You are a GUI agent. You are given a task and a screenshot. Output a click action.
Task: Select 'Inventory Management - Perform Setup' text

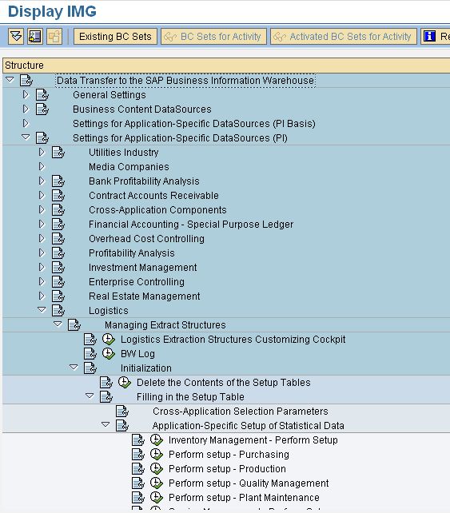pos(253,440)
